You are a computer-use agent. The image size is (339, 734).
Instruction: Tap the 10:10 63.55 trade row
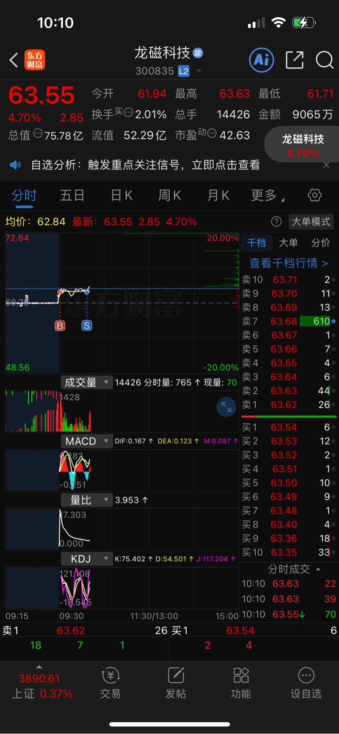tap(289, 614)
